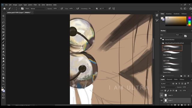Click the Home icon in options bar
The height and width of the screenshot is (108, 192).
pos(4,9)
